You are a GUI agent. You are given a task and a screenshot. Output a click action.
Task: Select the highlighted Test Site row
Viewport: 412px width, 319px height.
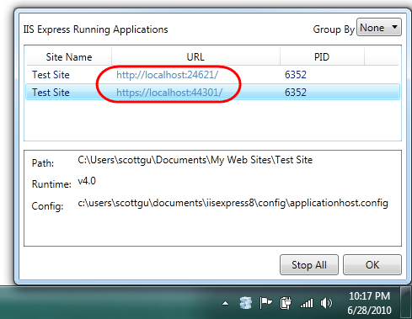tap(212, 92)
